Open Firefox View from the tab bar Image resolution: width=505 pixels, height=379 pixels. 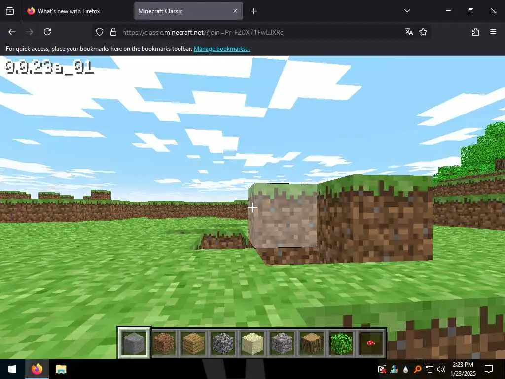pos(10,11)
